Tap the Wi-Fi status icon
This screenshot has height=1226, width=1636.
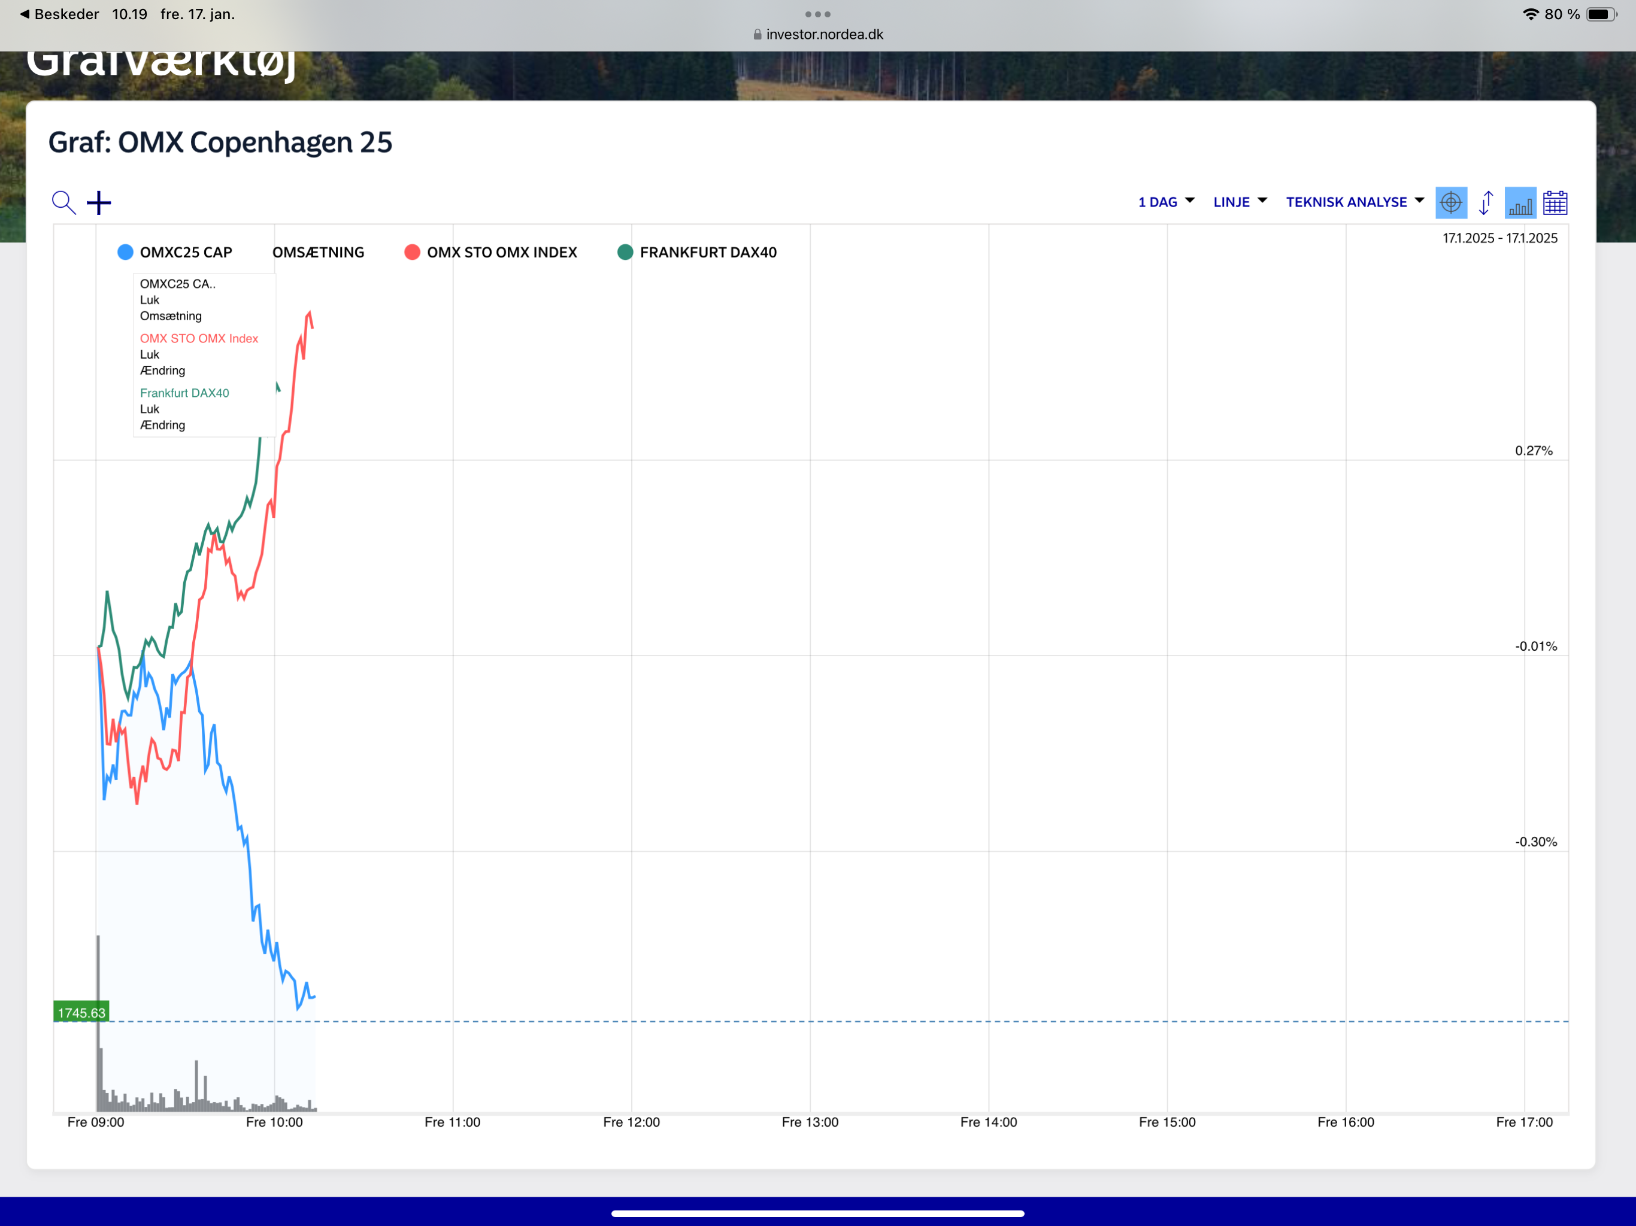1530,14
